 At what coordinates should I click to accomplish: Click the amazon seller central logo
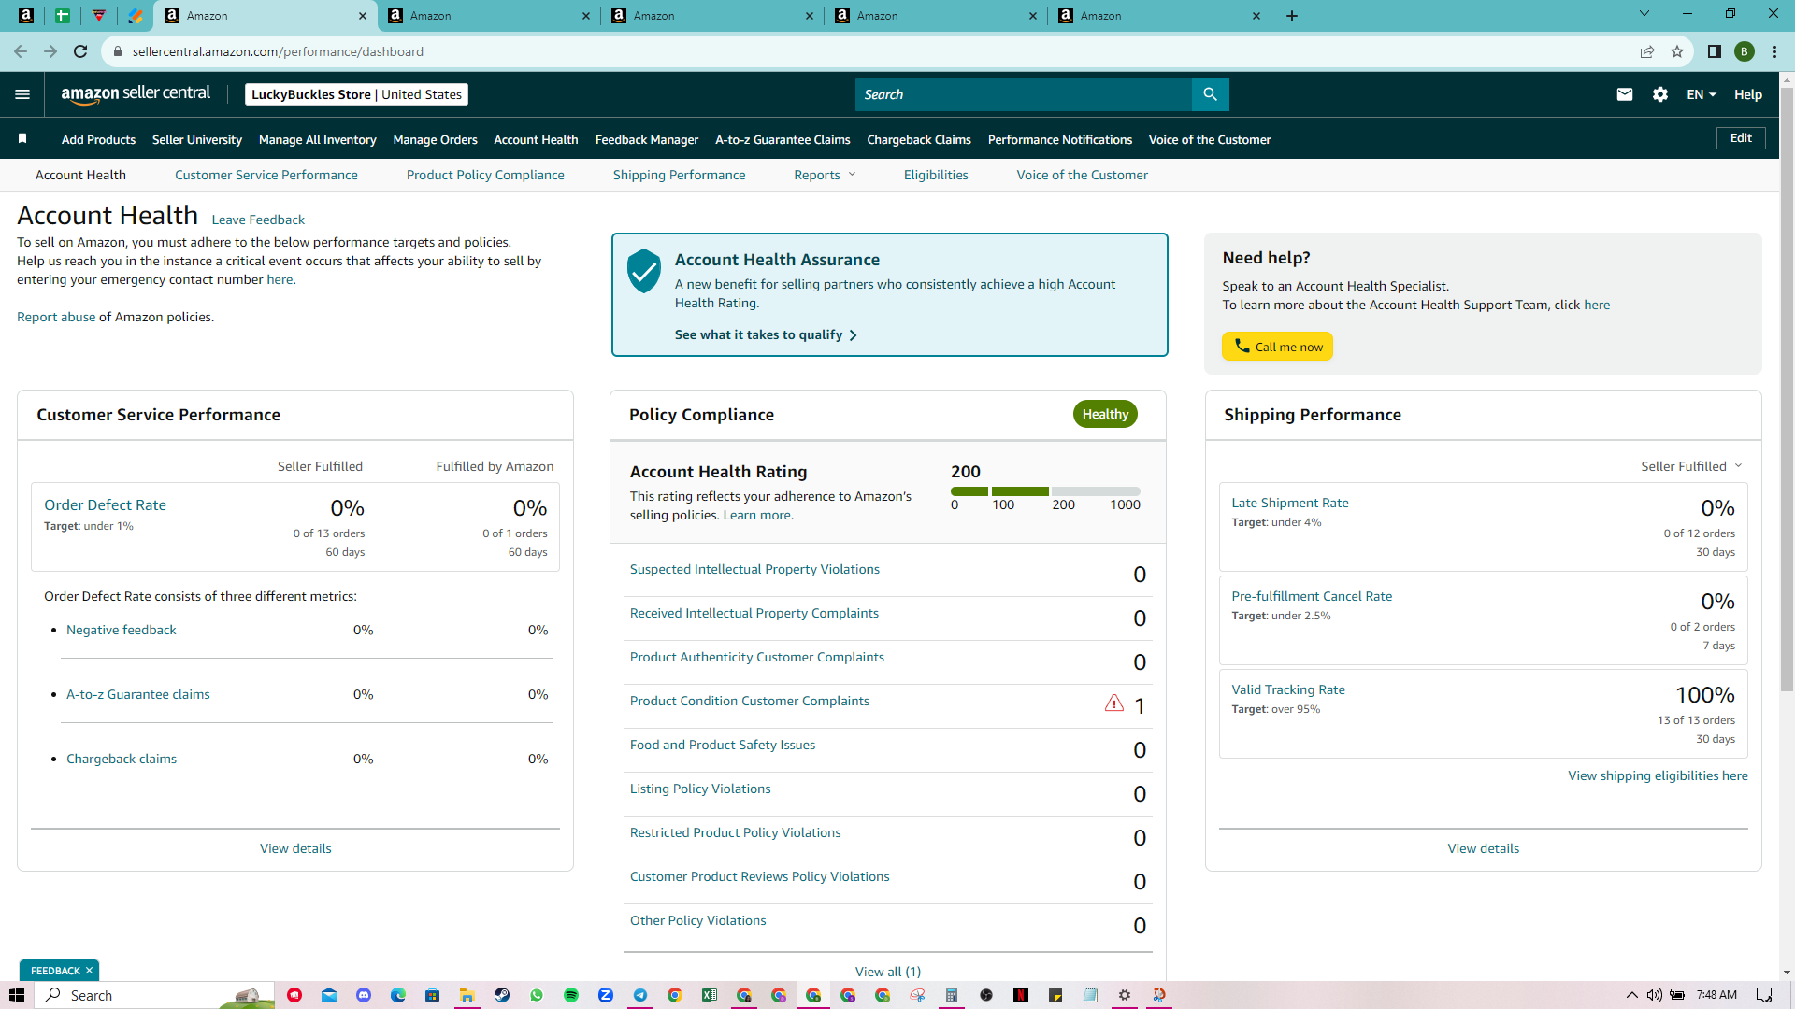click(136, 94)
